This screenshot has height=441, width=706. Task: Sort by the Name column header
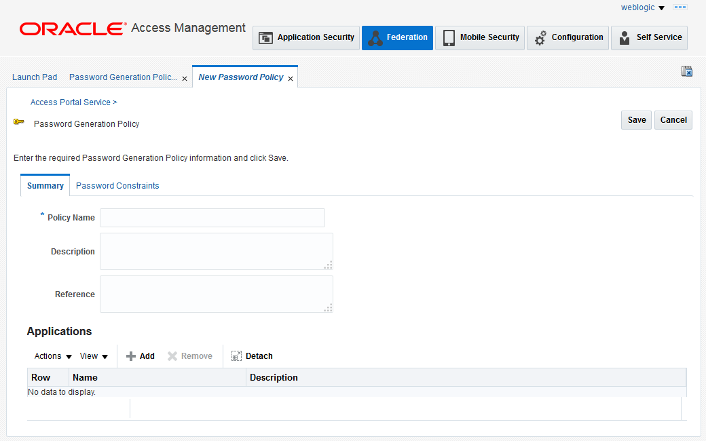pos(157,377)
